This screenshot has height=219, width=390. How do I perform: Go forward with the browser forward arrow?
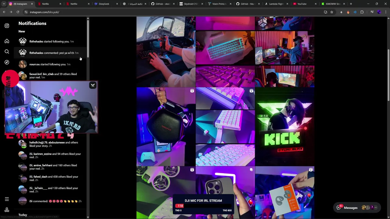tap(11, 12)
